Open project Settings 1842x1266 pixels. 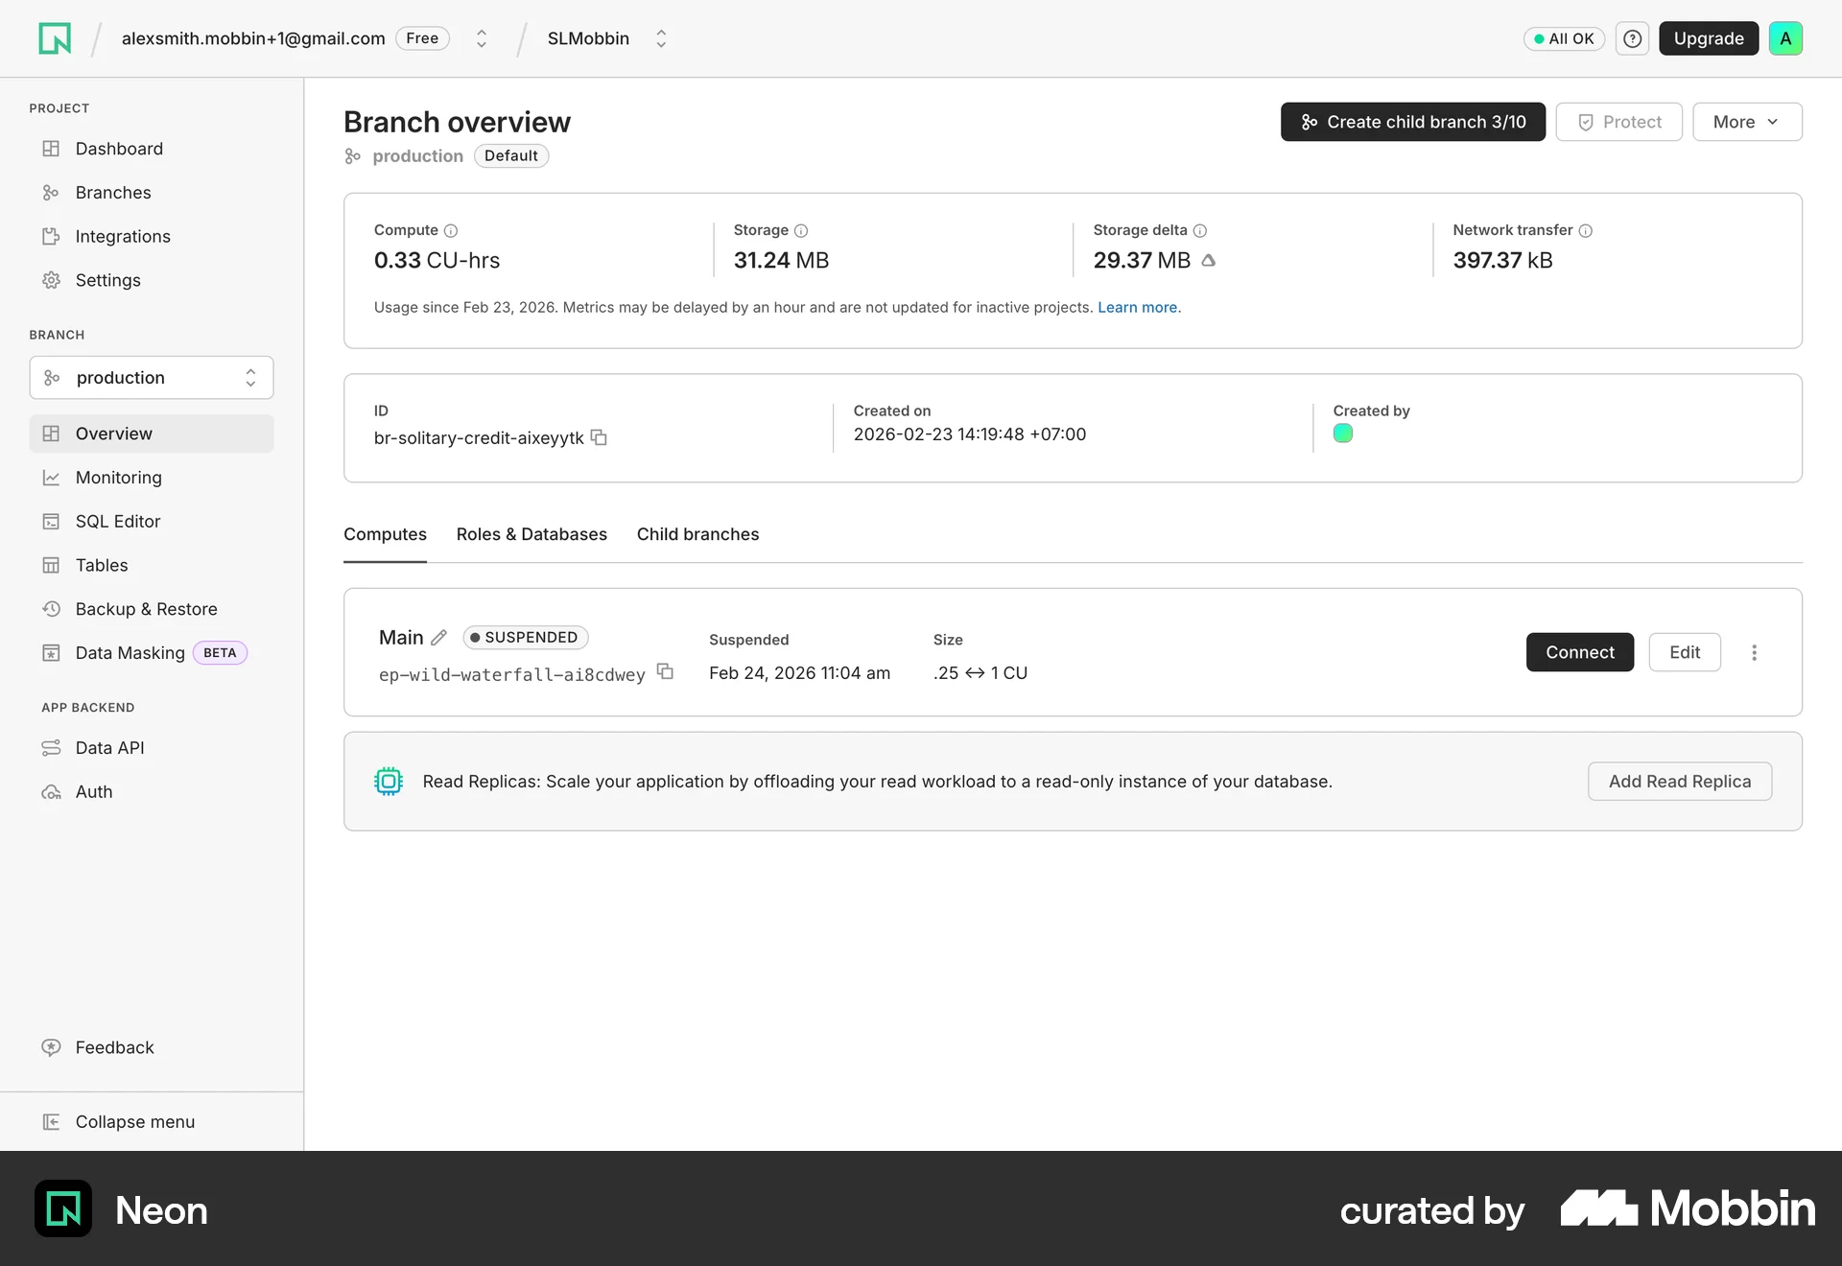[x=152, y=280]
